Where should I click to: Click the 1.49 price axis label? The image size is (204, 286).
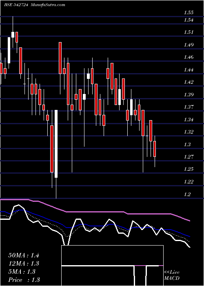188,45
